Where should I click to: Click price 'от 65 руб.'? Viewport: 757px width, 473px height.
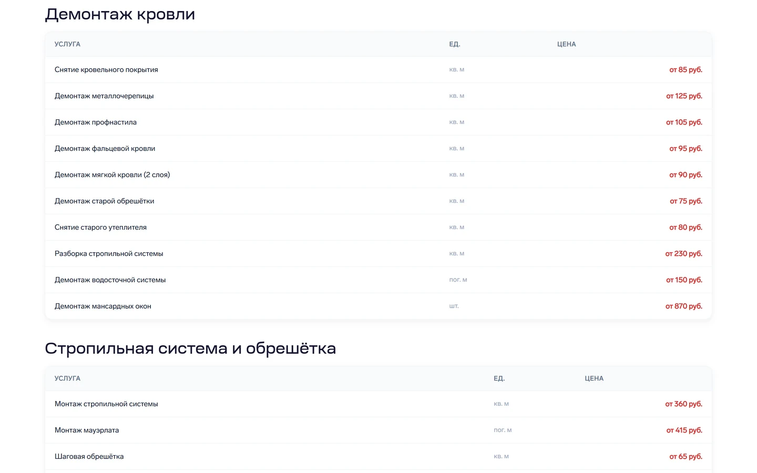(x=686, y=456)
